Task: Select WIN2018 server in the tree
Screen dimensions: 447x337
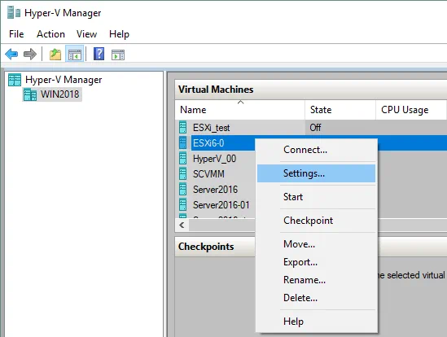Action: tap(60, 94)
